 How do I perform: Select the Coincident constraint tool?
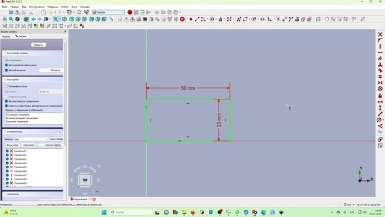pyautogui.click(x=380, y=34)
